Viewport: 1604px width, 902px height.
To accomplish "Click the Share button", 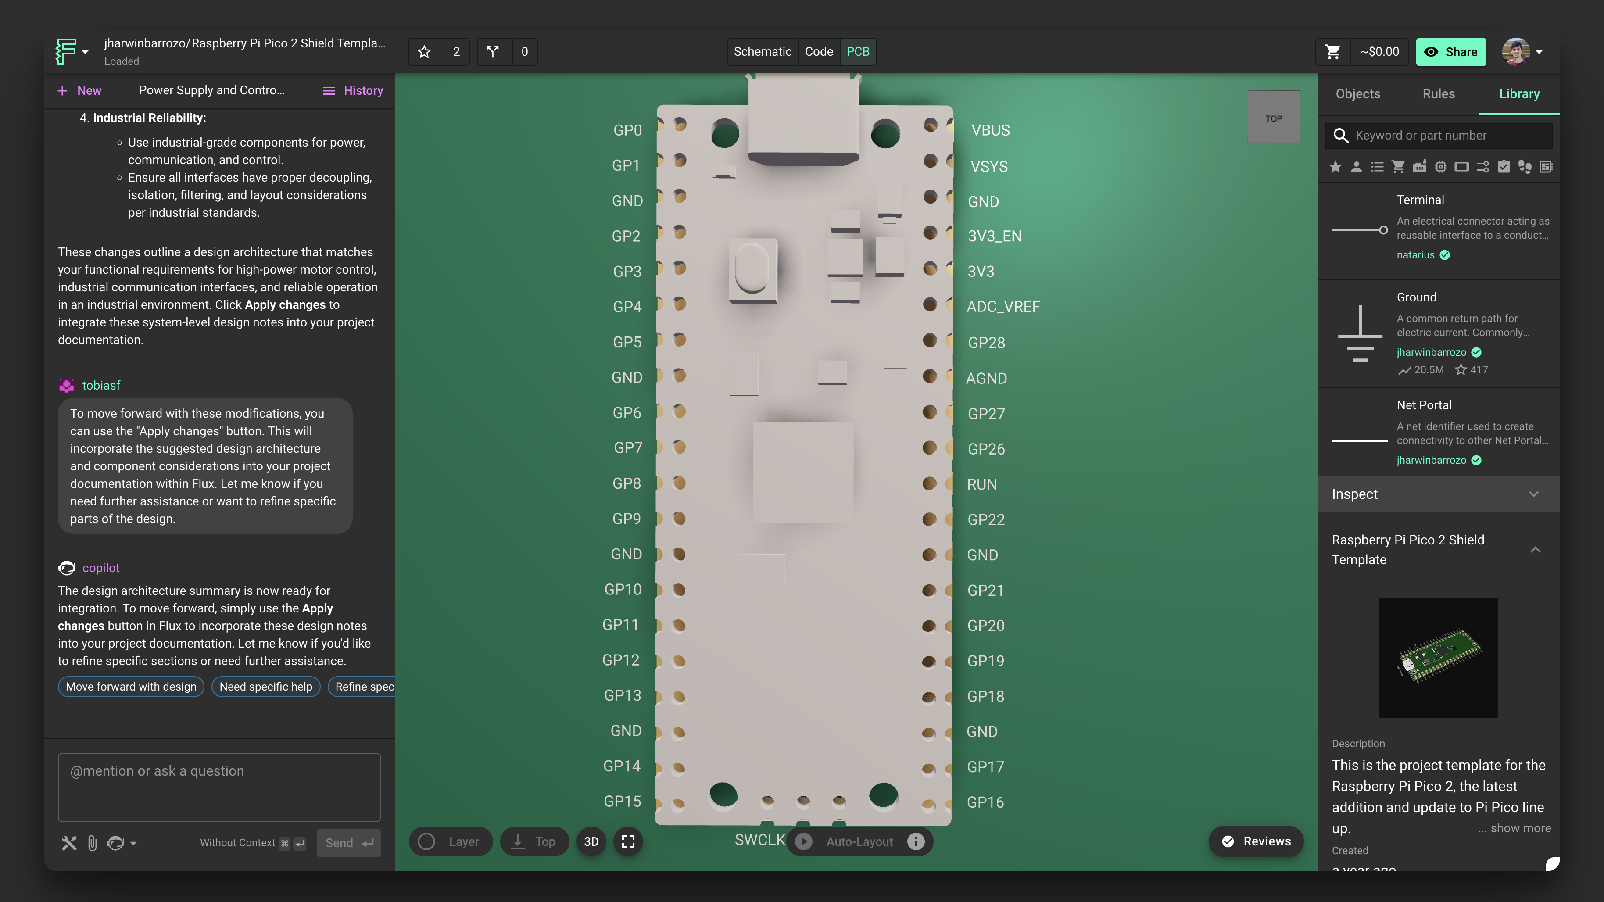I will pyautogui.click(x=1450, y=52).
